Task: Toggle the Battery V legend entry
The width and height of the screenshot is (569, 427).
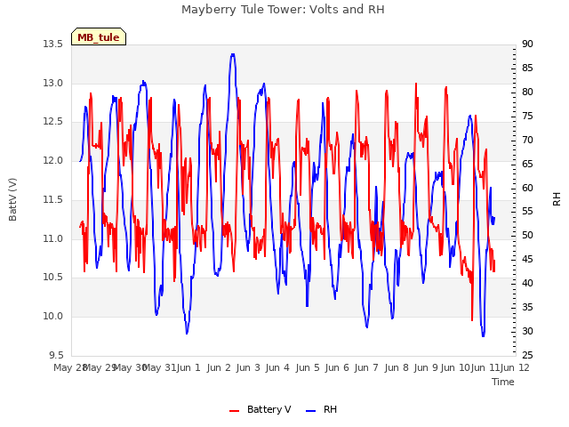Action: [x=260, y=409]
